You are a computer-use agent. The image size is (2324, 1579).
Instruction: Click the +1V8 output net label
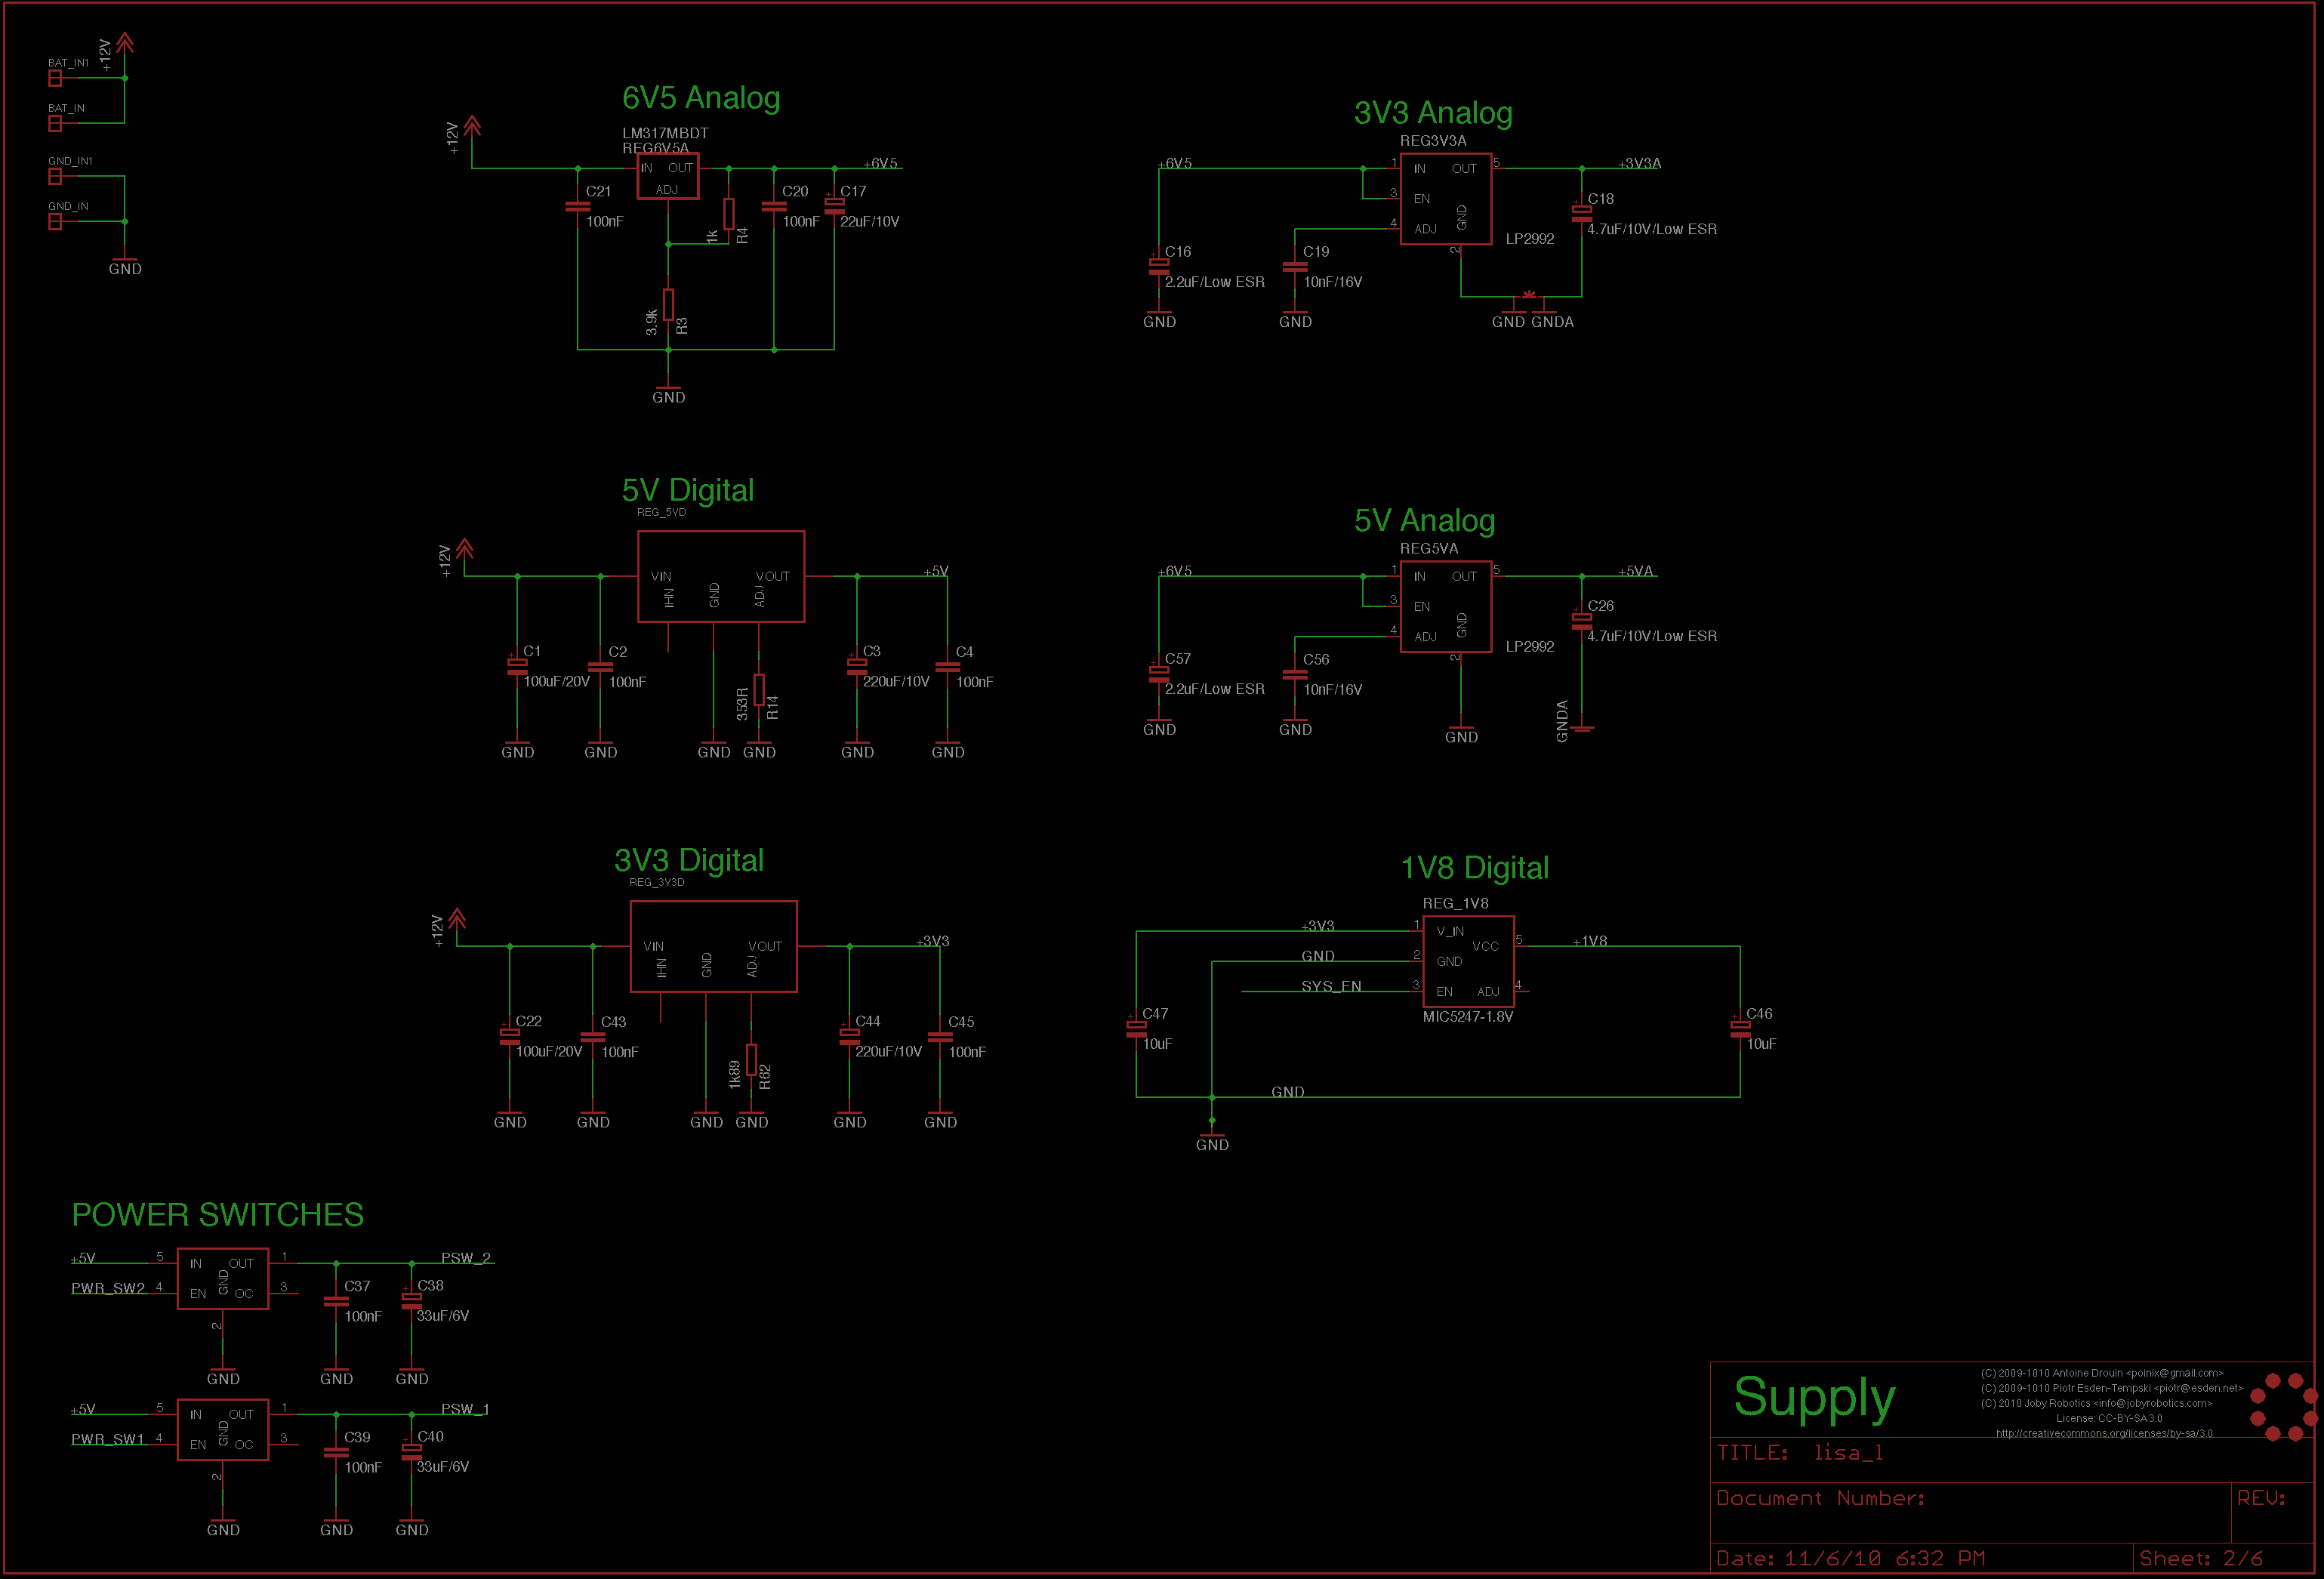(1590, 941)
